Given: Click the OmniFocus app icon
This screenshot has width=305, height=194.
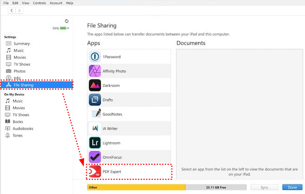Looking at the screenshot, I should pos(95,157).
